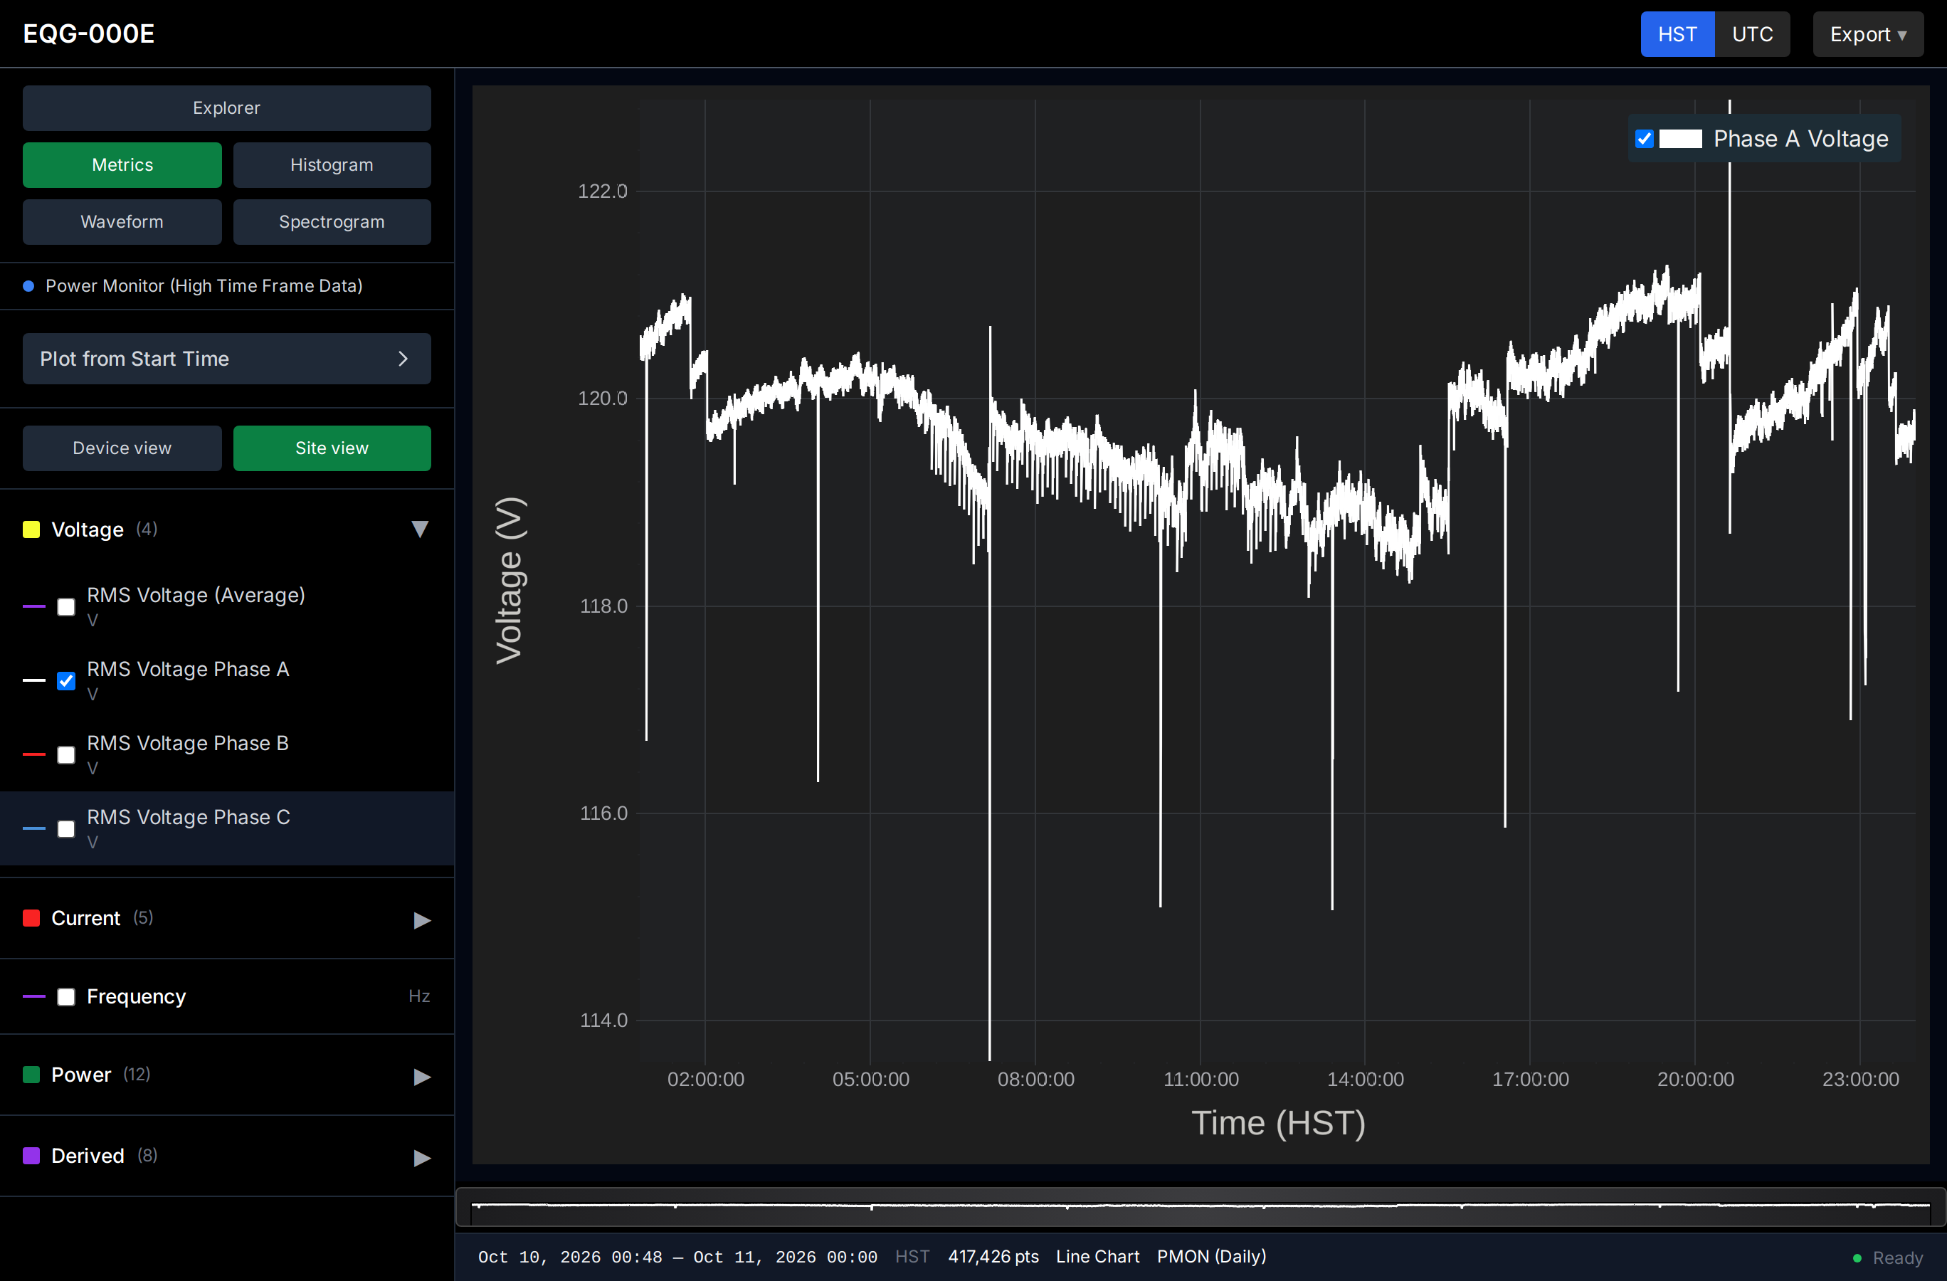The image size is (1947, 1281).
Task: Click the time range navigator strip
Action: [1200, 1208]
